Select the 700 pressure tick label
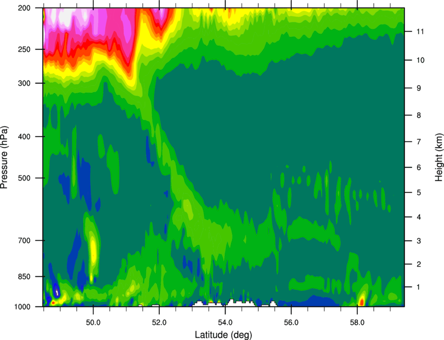This screenshot has height=340, width=444. pyautogui.click(x=24, y=241)
